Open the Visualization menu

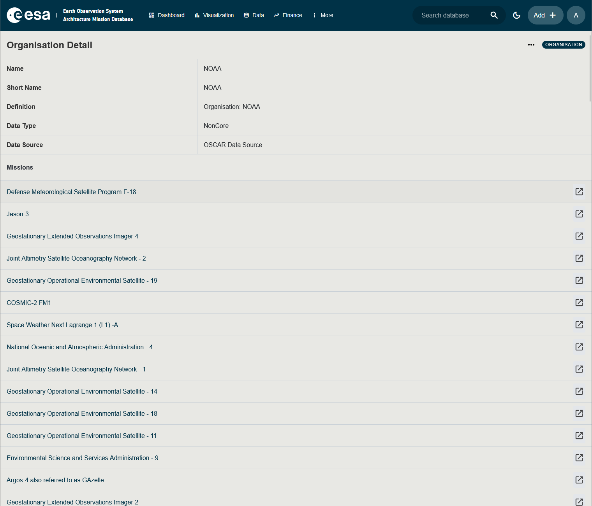point(214,15)
